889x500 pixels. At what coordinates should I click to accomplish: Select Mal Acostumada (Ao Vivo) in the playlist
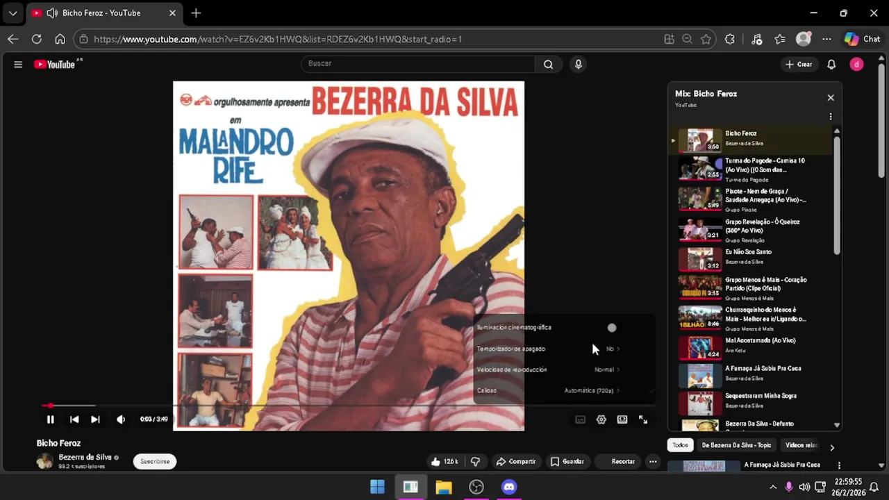pos(750,347)
